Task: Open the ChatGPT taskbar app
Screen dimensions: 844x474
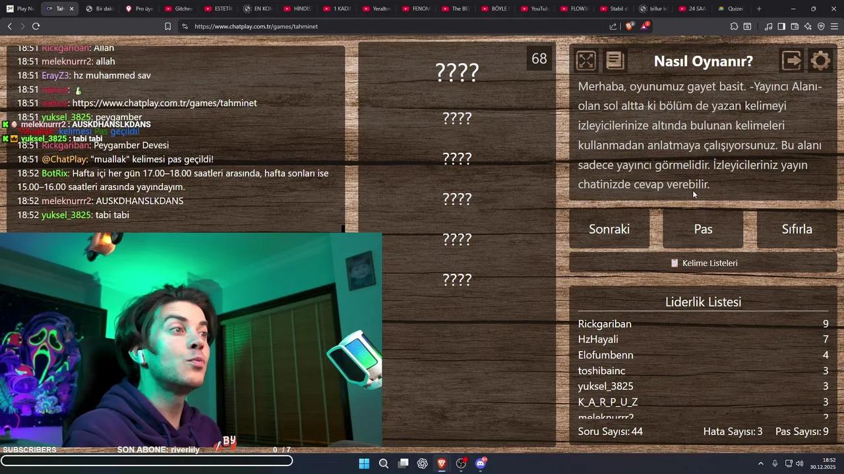Action: tap(422, 463)
